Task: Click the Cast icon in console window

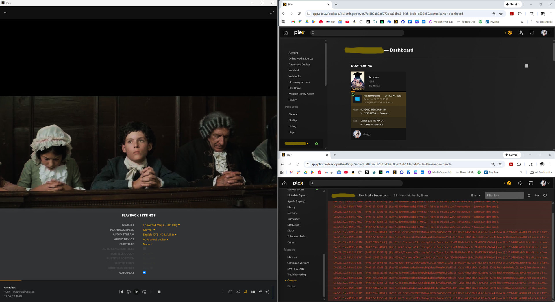Action: (531, 183)
